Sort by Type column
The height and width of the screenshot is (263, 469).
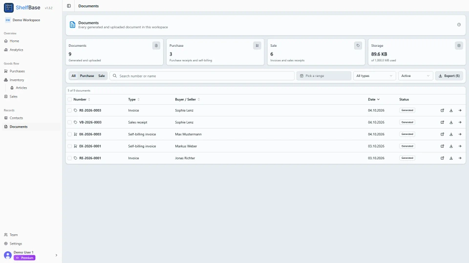[x=134, y=99]
